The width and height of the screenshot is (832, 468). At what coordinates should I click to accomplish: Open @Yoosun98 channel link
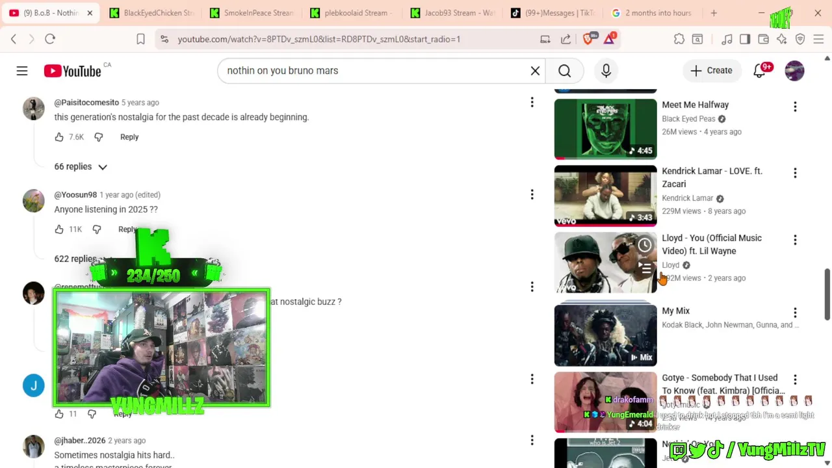coord(75,195)
